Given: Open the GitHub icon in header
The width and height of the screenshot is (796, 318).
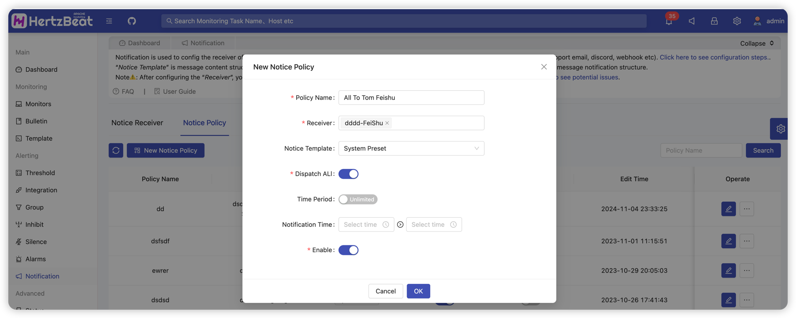Looking at the screenshot, I should (x=132, y=21).
